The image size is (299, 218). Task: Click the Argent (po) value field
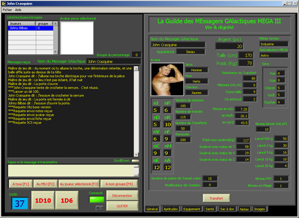point(229,46)
